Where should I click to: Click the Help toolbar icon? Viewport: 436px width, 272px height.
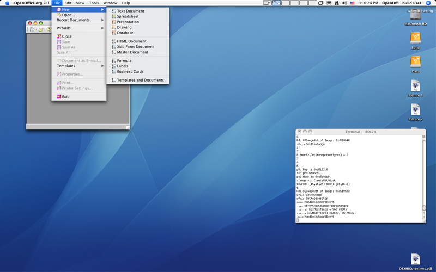[x=49, y=29]
